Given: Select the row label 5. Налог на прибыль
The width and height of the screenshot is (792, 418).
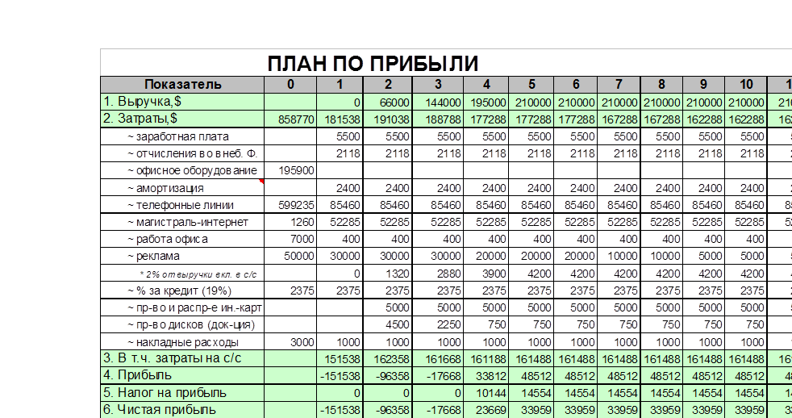Looking at the screenshot, I should (182, 393).
